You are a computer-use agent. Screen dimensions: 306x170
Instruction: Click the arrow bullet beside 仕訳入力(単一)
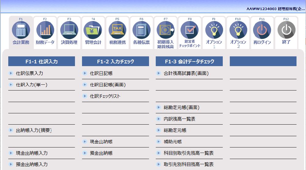click(11, 85)
